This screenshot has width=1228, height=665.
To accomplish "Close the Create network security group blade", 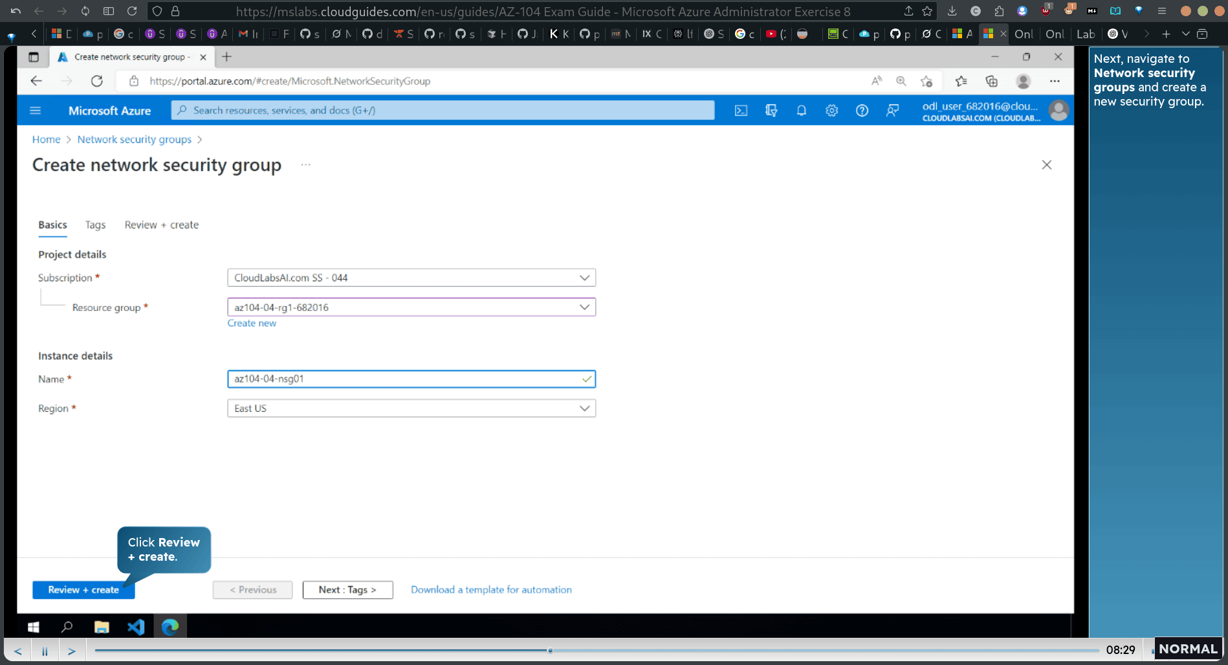I will point(1047,165).
